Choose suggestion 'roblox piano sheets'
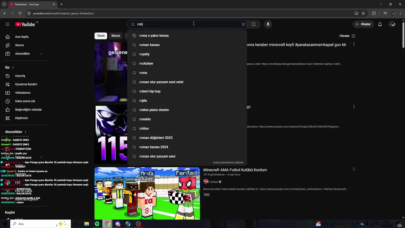Viewport: 405px width, 228px height. coord(187,110)
